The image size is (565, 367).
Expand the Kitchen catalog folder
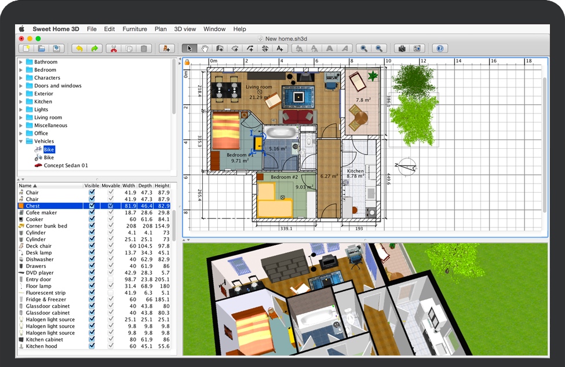click(21, 102)
